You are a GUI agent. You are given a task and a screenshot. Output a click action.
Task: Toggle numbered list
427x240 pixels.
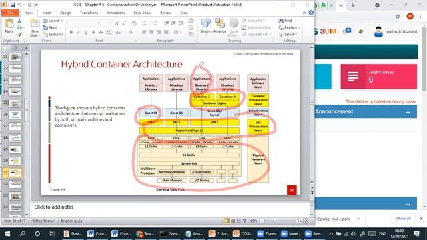coord(155,23)
